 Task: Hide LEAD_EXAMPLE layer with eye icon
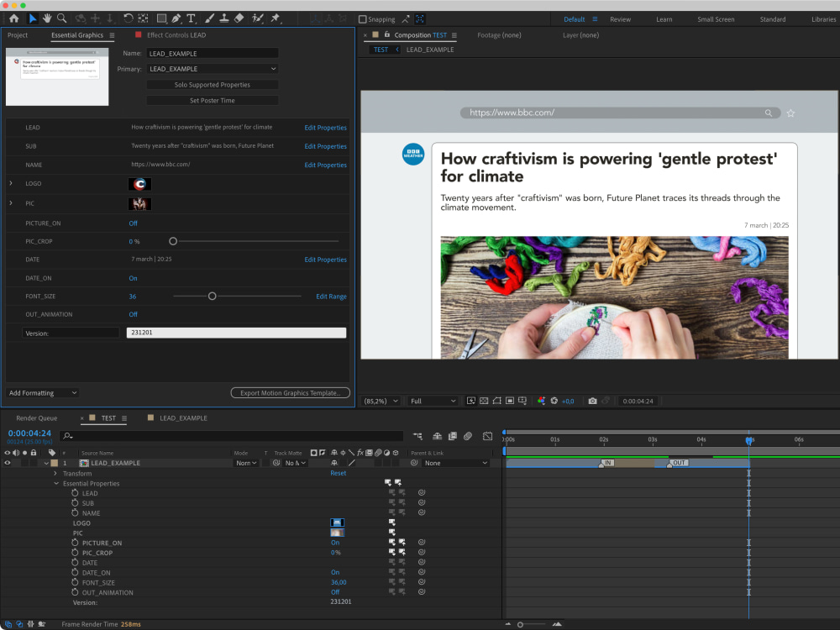[8, 463]
